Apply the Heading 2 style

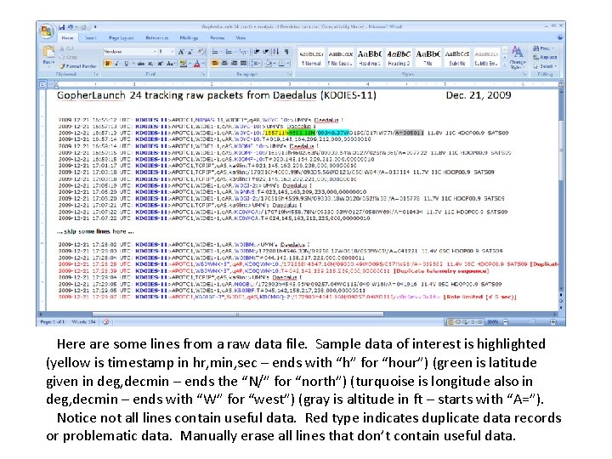(x=399, y=58)
